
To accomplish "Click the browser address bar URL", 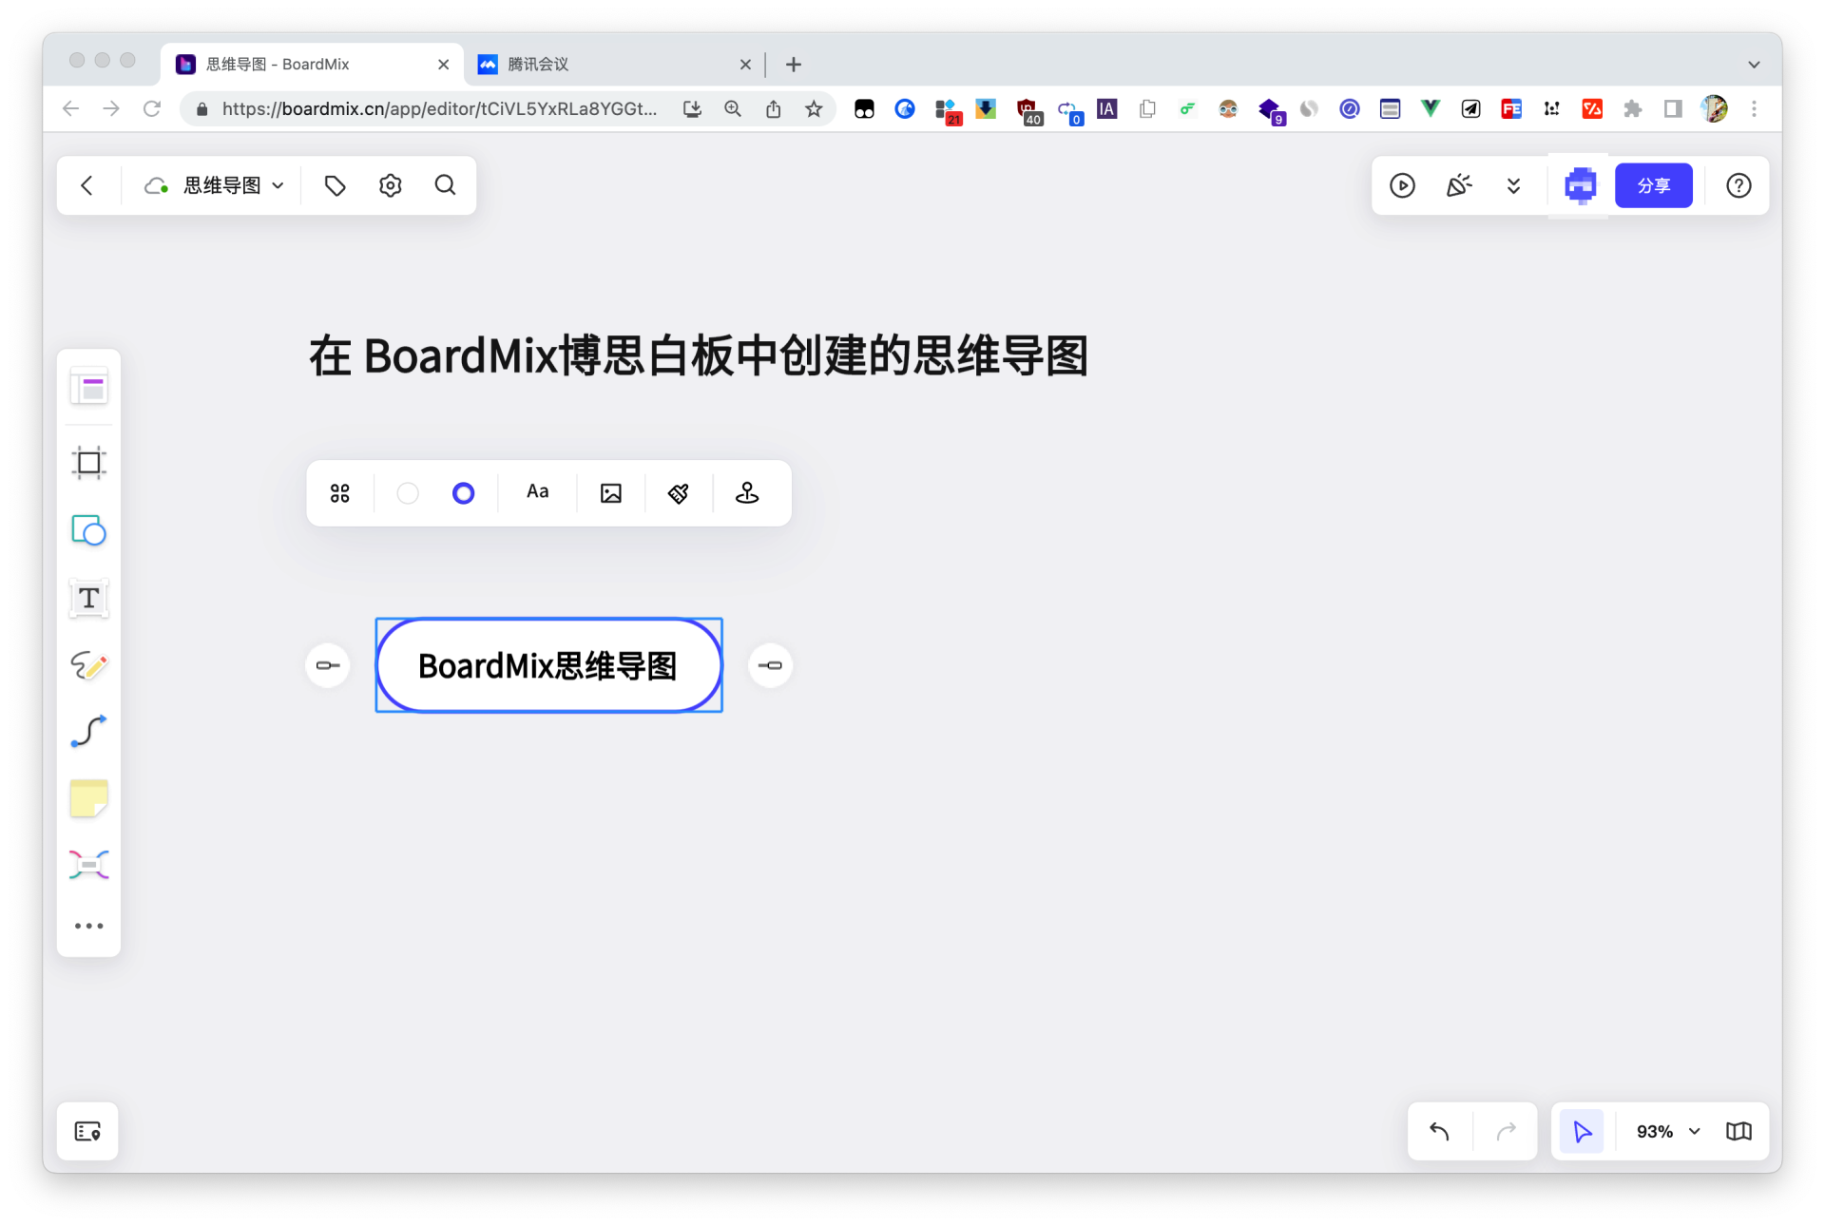I will click(439, 109).
